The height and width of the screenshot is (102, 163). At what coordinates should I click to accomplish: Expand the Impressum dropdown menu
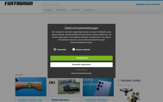pos(89,10)
